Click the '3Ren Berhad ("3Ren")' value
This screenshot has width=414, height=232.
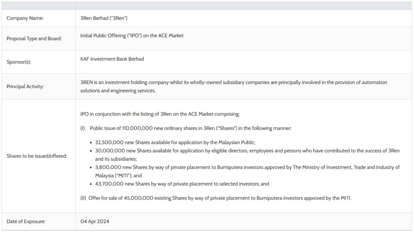(104, 18)
